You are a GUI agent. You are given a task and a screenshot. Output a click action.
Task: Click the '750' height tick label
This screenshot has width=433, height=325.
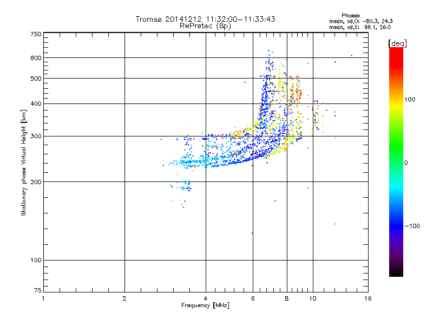36,34
